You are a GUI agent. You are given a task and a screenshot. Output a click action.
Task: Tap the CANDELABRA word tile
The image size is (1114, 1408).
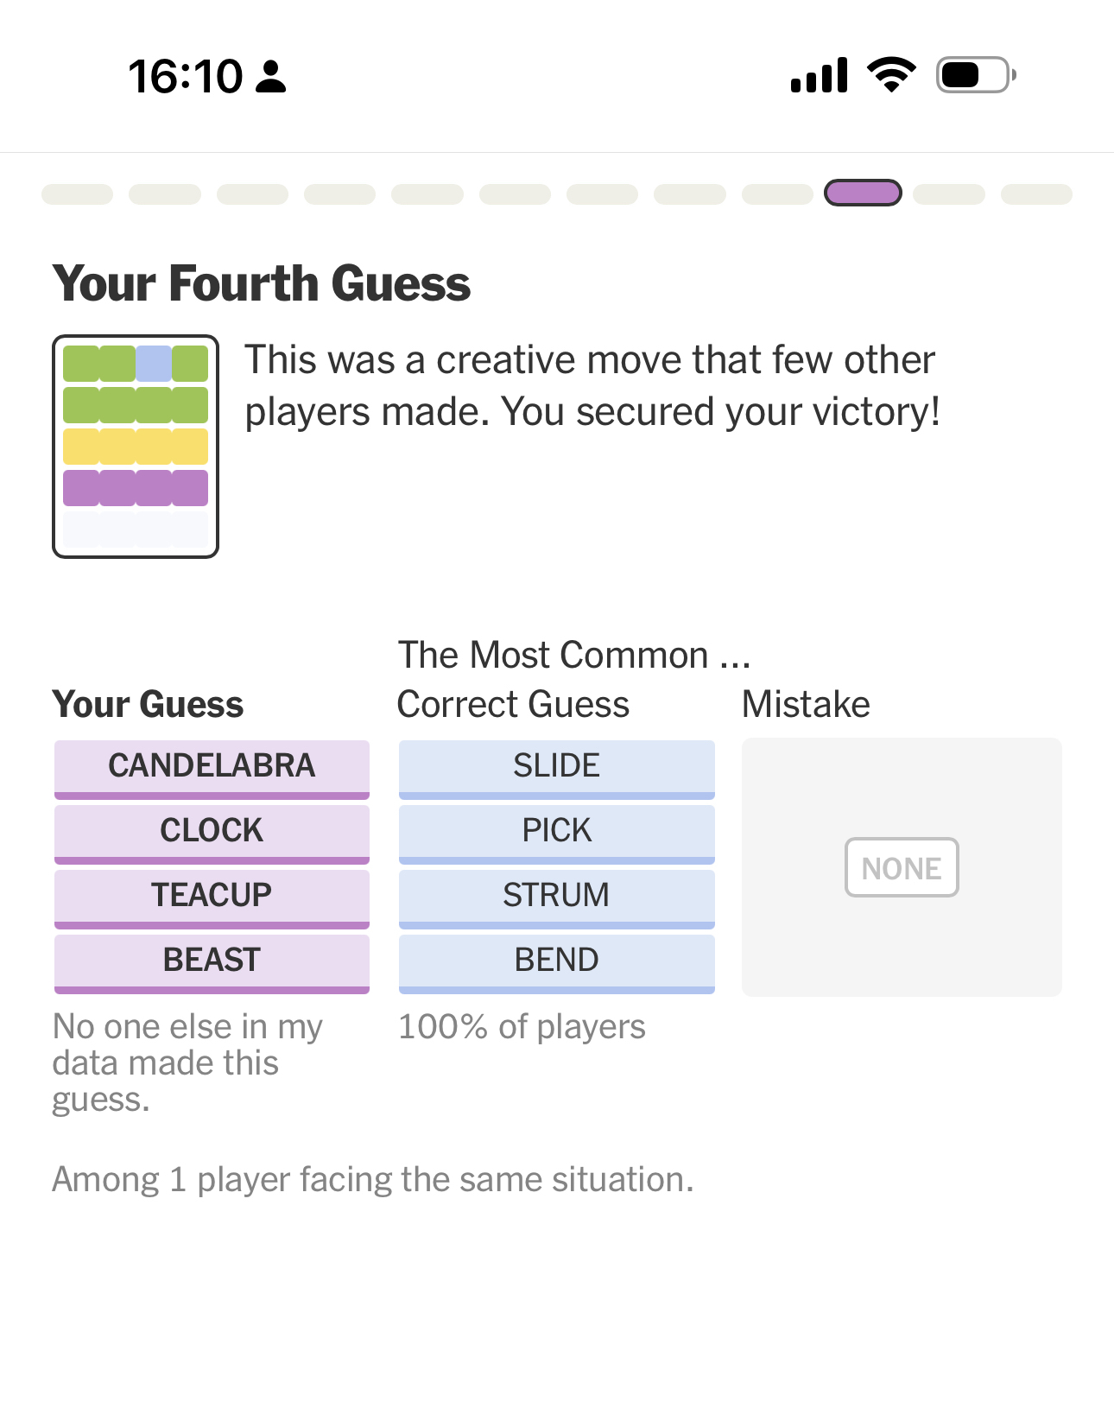coord(212,767)
